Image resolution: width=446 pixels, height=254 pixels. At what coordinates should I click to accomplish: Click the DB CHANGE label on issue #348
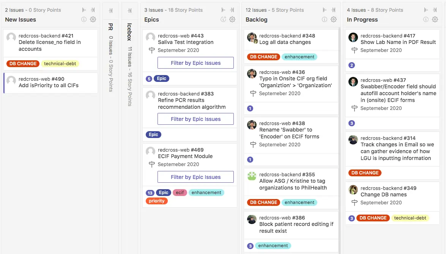pyautogui.click(x=264, y=57)
